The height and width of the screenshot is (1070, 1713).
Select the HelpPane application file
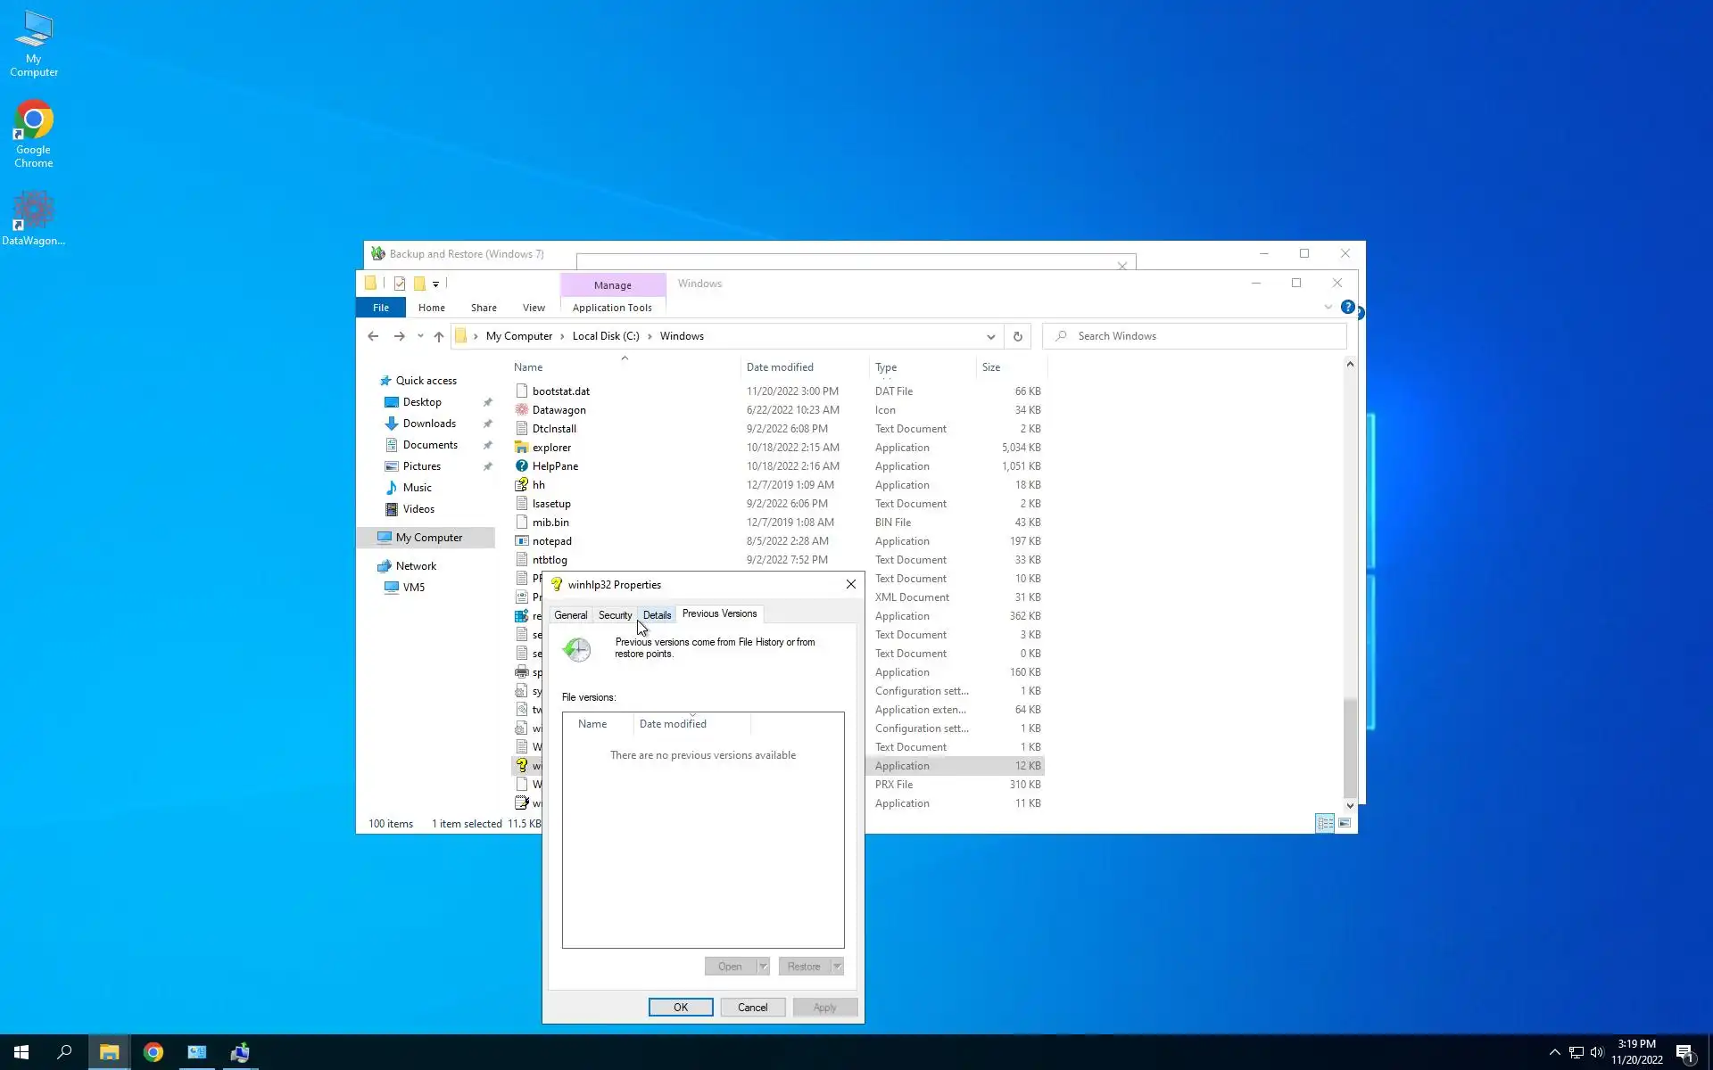pyautogui.click(x=555, y=466)
